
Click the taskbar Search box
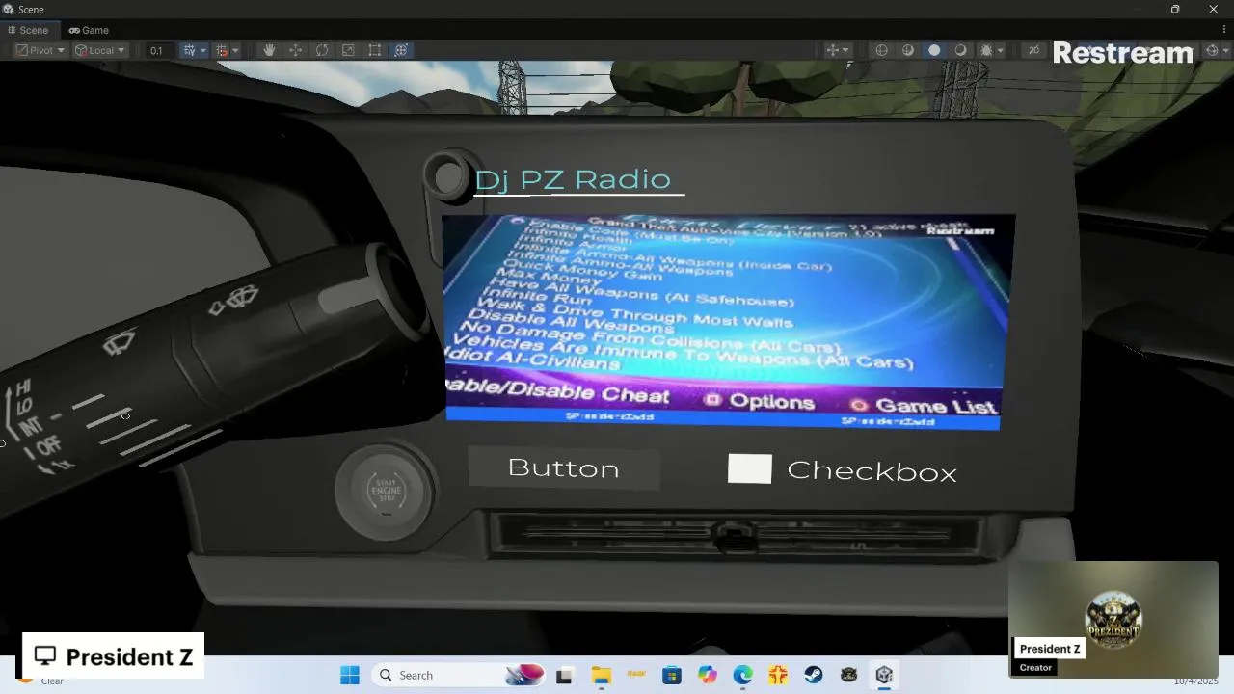point(458,675)
